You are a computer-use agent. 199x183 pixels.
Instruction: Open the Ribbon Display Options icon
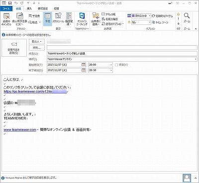coord(178,3)
